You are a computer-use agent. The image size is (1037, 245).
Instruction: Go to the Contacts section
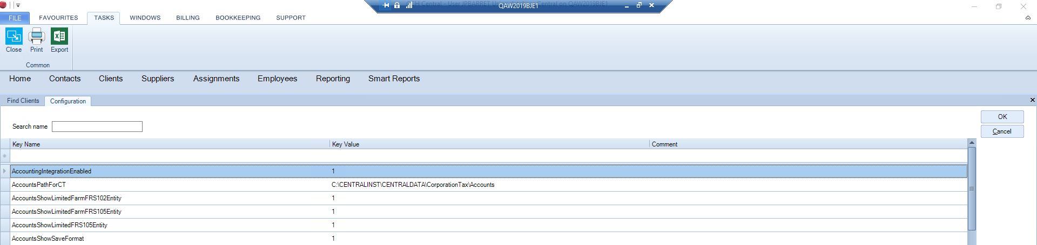65,79
